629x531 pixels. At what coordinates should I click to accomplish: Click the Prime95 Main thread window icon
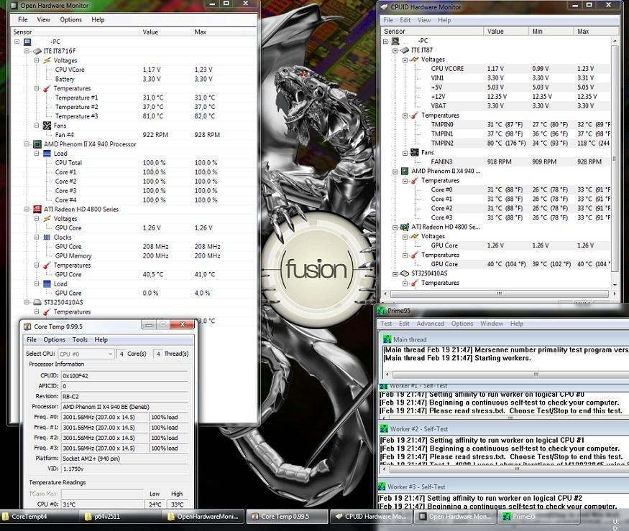click(x=387, y=339)
